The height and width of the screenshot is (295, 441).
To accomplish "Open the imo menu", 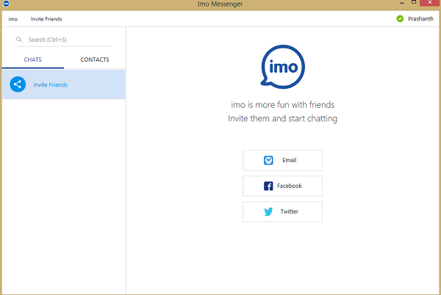I will [x=12, y=18].
